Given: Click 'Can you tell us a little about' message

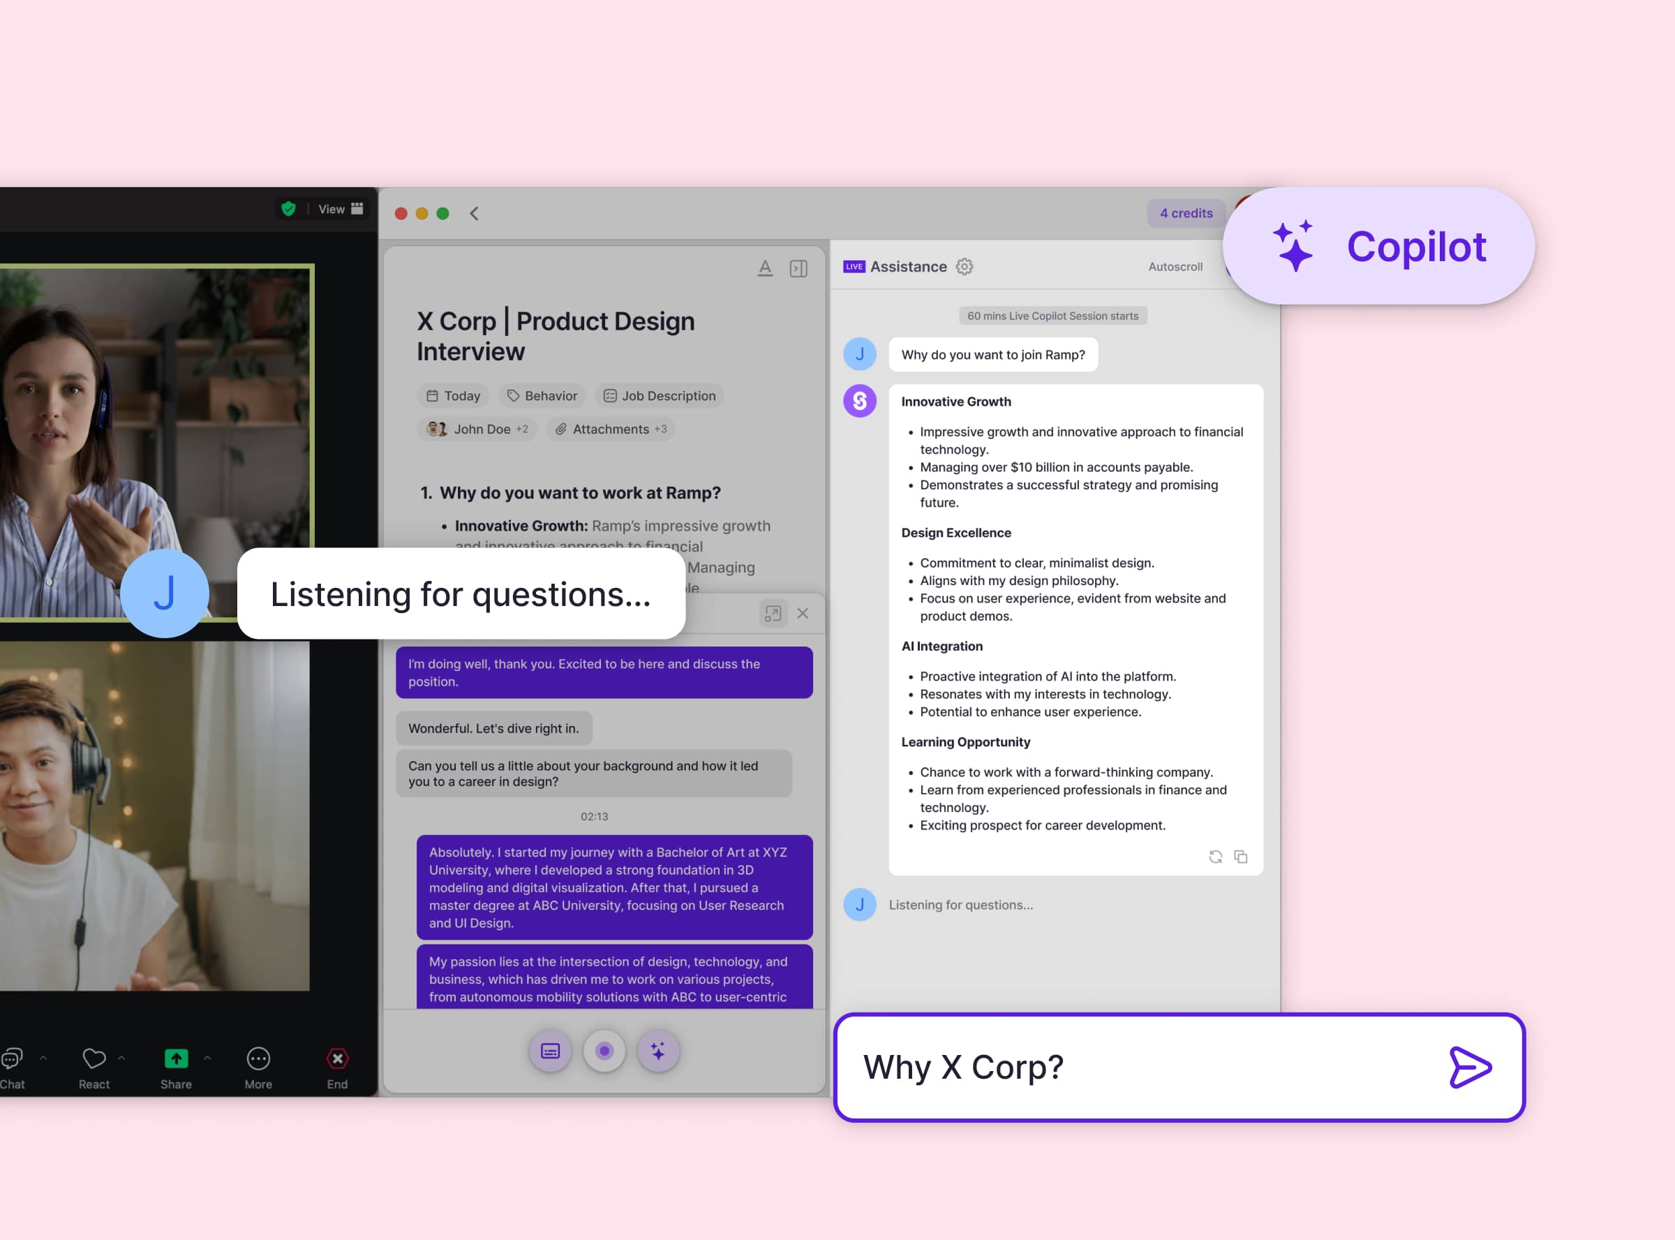Looking at the screenshot, I should pos(593,773).
